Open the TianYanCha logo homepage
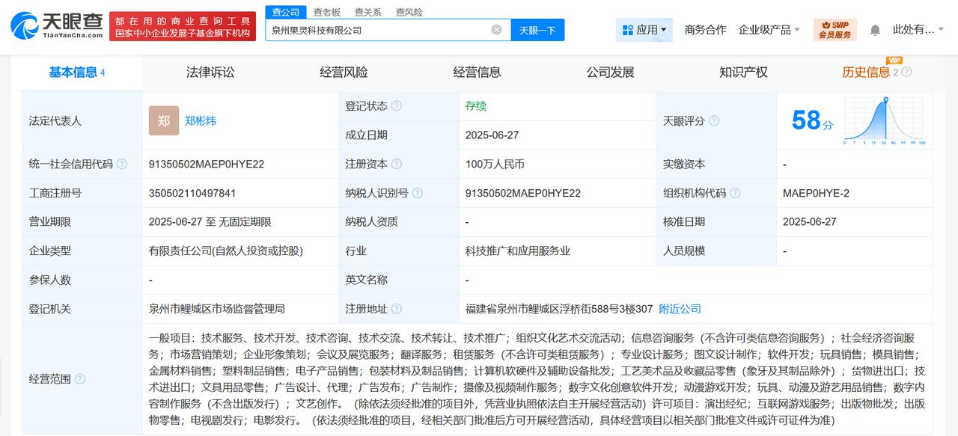Screen dimensions: 958x436 tap(57, 25)
